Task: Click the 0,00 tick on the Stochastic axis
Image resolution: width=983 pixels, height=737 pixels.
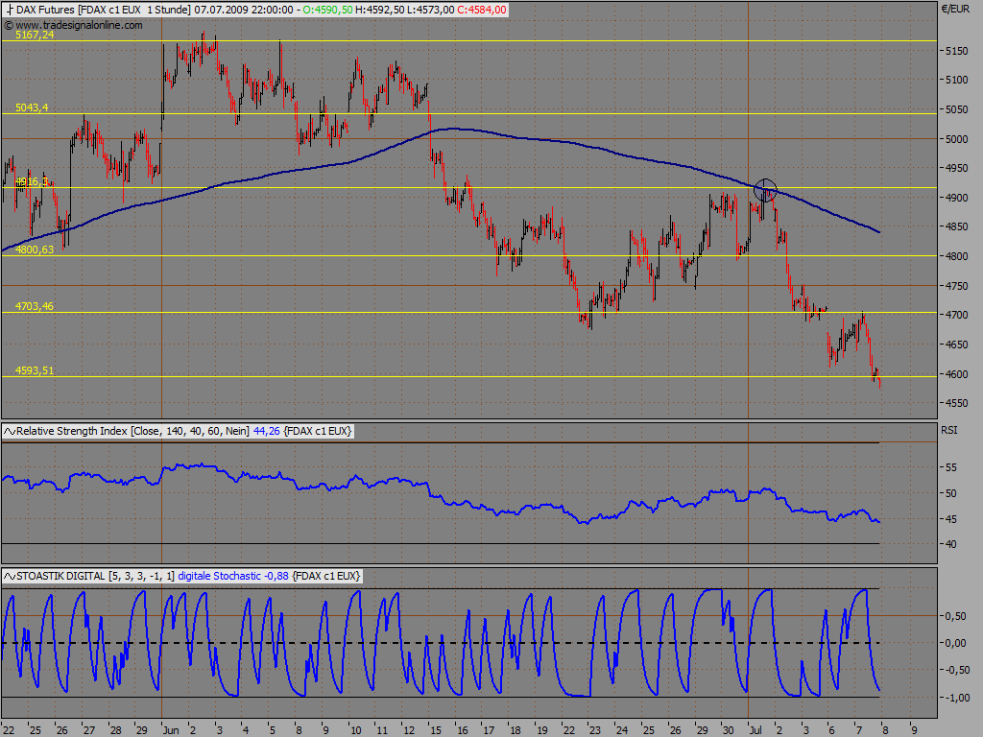Action: pos(956,643)
